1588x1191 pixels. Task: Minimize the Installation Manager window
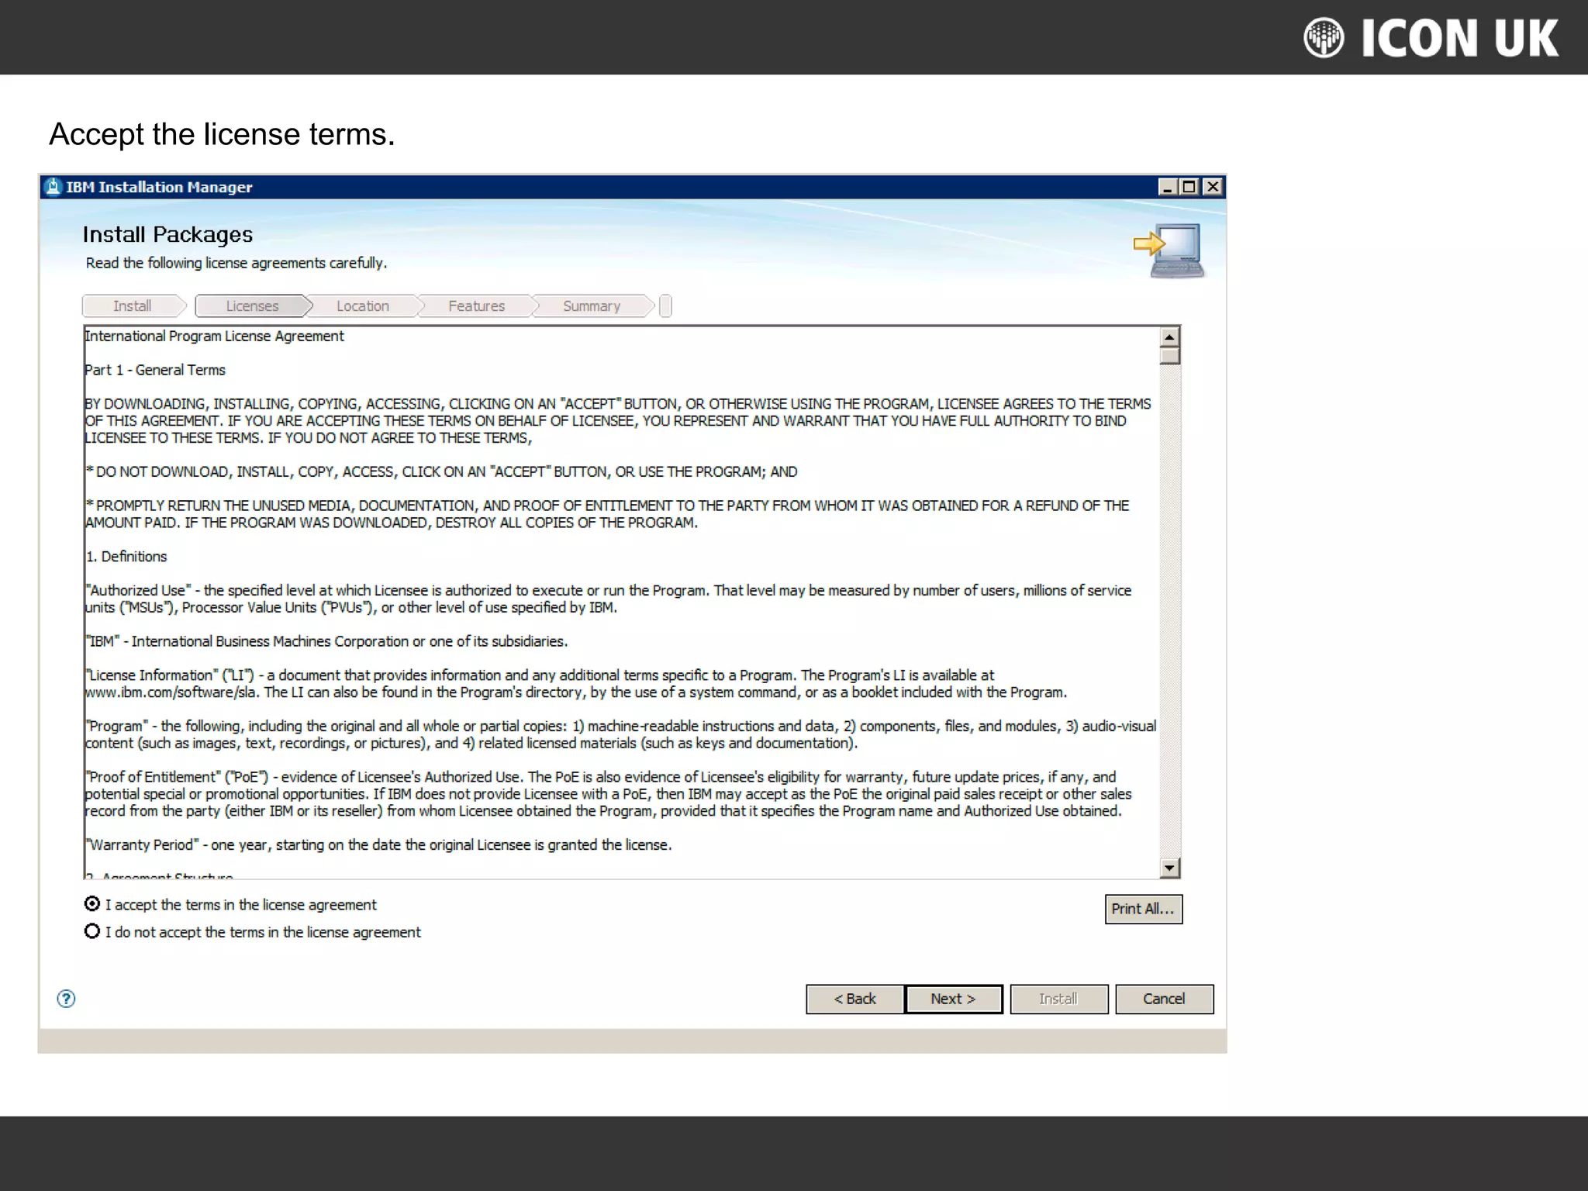[x=1167, y=187]
